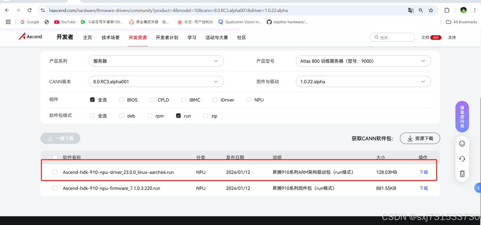Go to the 社区 menu item

coord(241,38)
